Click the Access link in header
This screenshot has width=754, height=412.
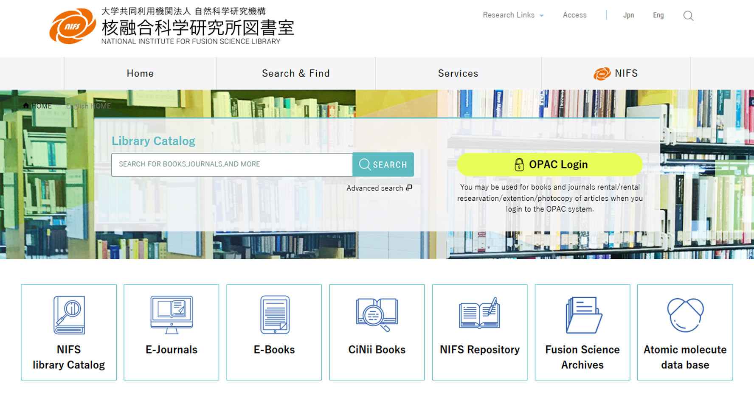click(574, 15)
